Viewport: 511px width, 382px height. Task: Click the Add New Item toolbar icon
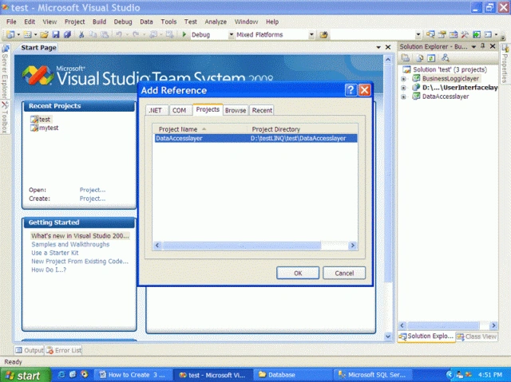(28, 34)
